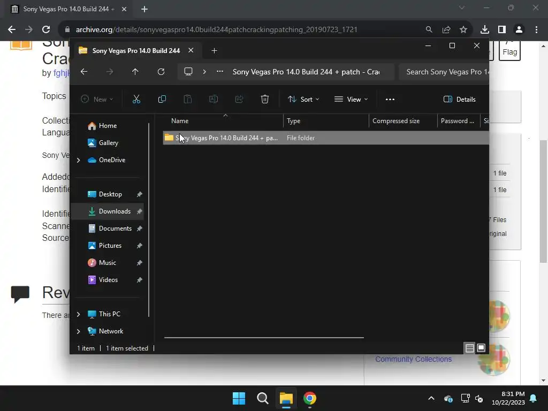Open Desktop in navigation pane

(108, 194)
